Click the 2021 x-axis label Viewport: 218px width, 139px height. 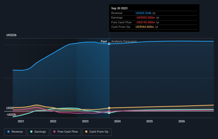coord(21,121)
